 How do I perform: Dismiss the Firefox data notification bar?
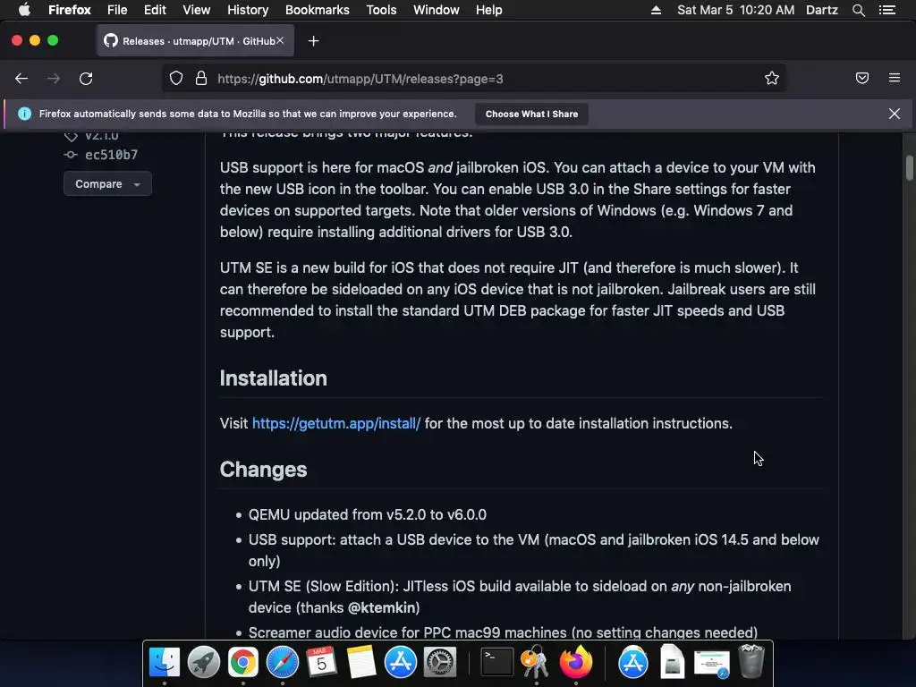[895, 114]
